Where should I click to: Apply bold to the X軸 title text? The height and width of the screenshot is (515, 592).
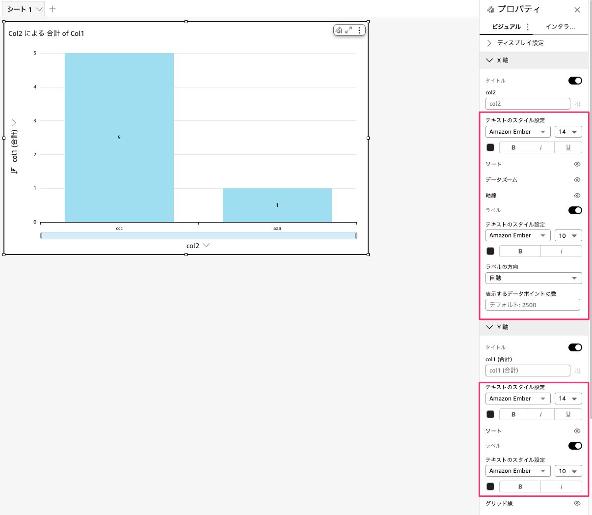click(513, 147)
